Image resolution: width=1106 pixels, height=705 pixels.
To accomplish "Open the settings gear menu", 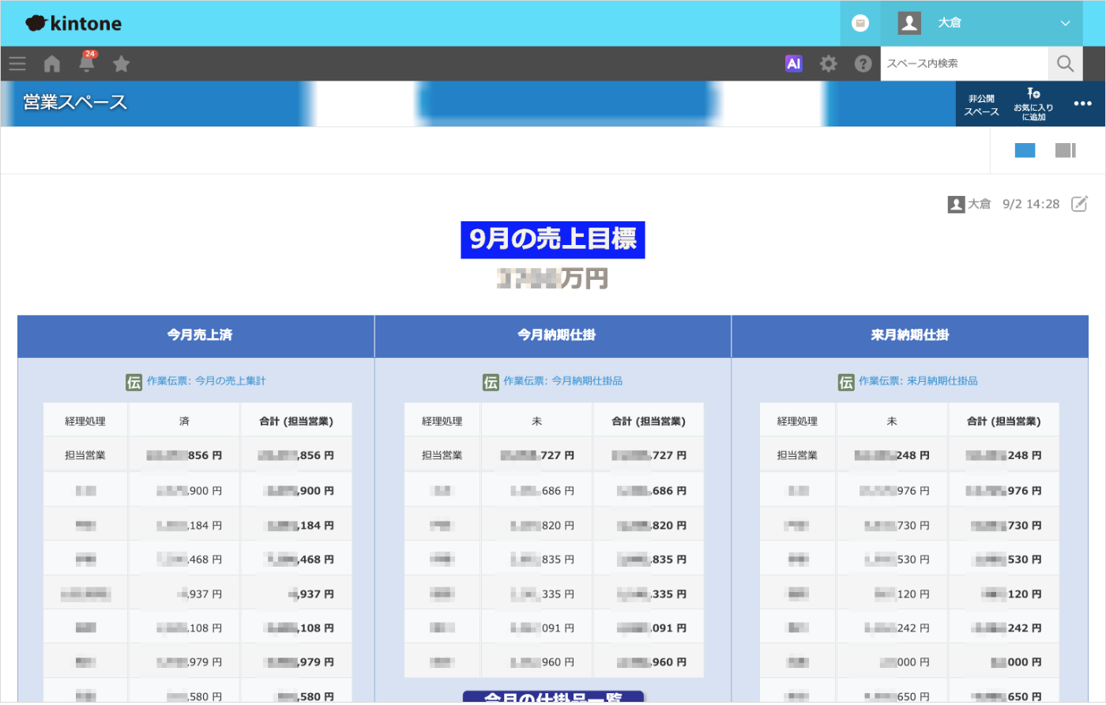I will [x=828, y=64].
